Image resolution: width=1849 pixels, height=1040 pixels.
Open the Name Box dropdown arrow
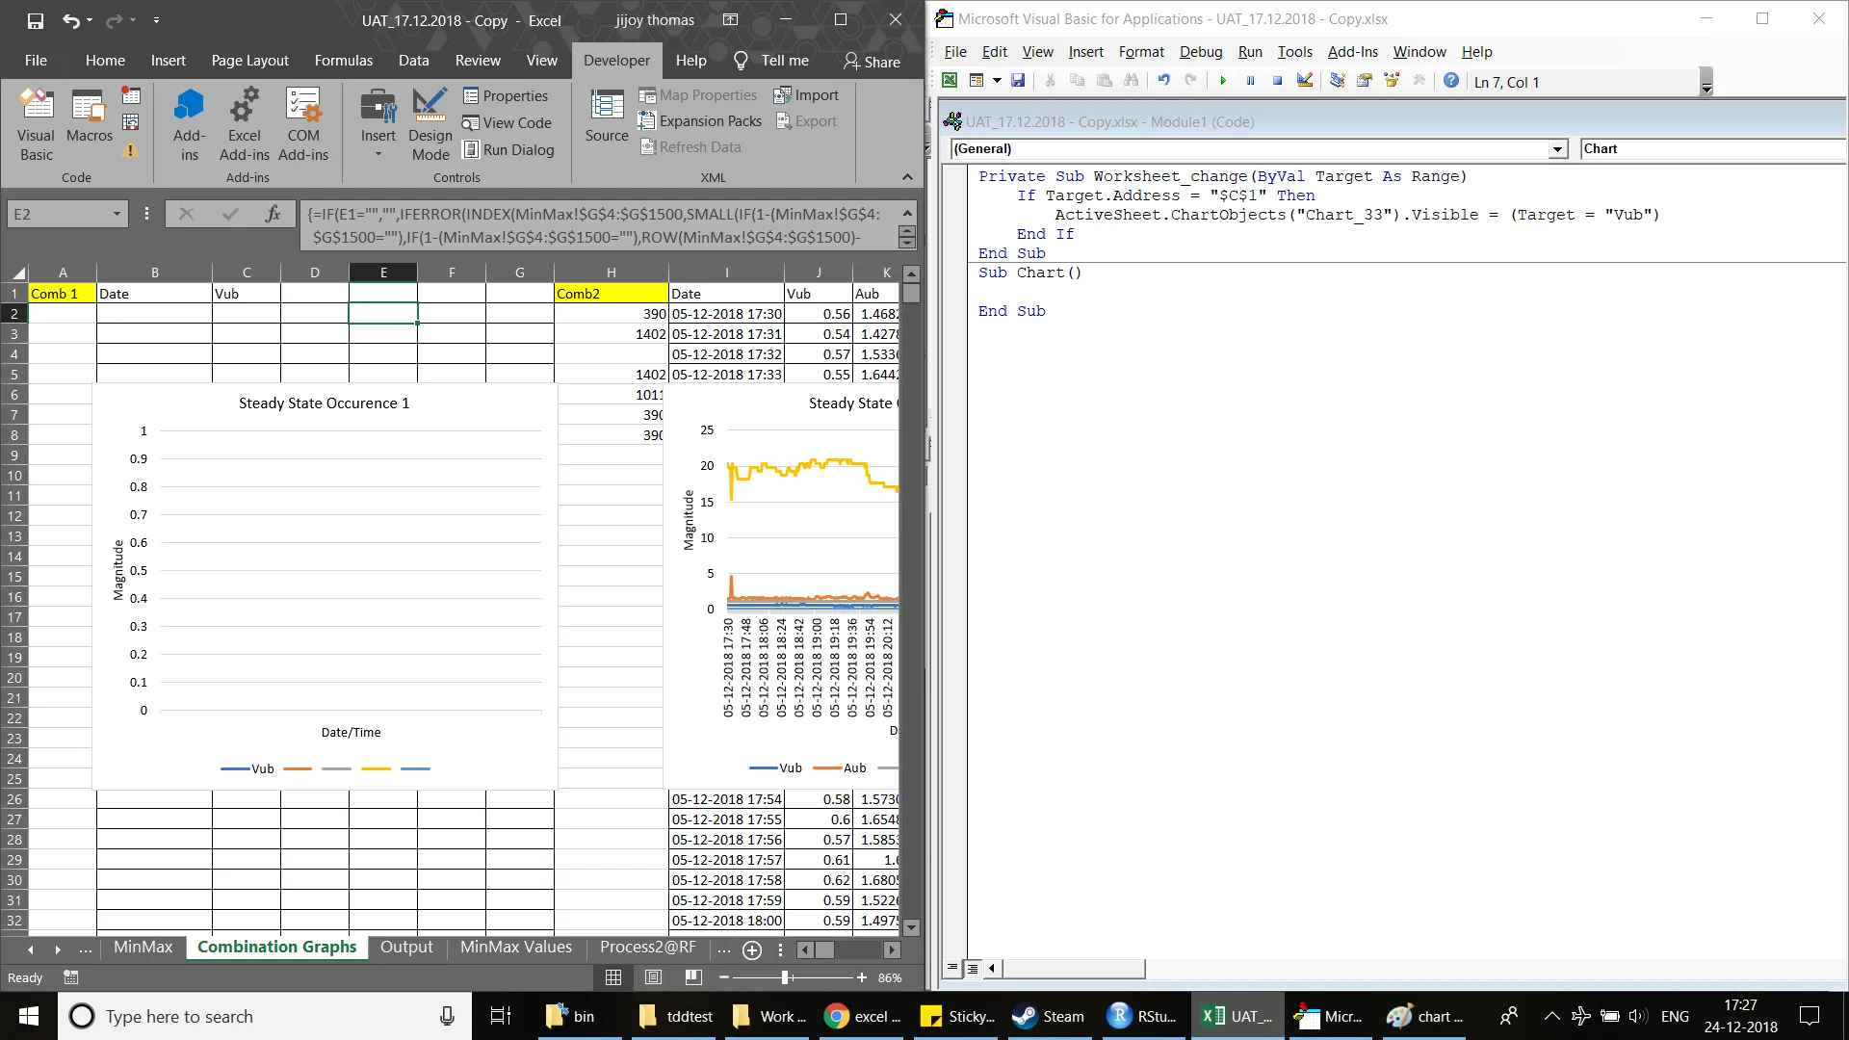tap(117, 214)
